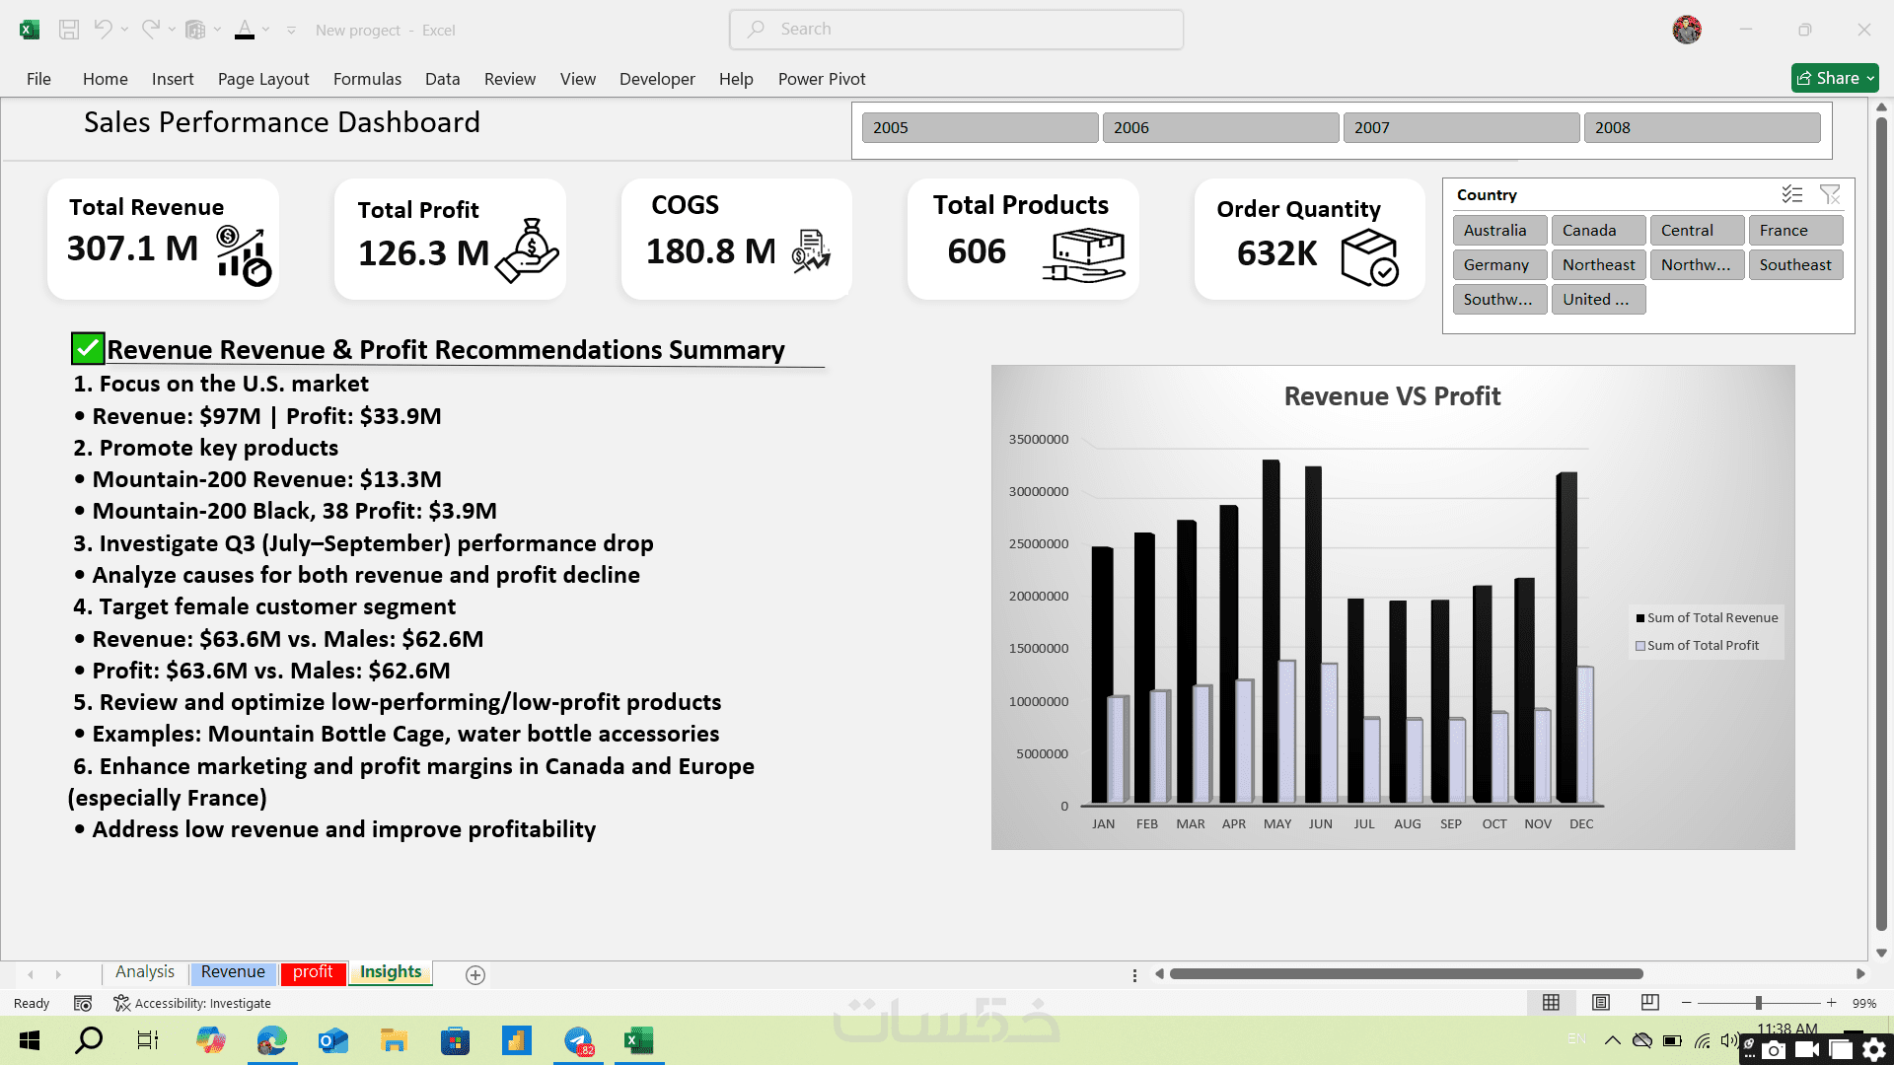Add a new sheet with the plus icon
The image size is (1894, 1065).
tap(474, 975)
